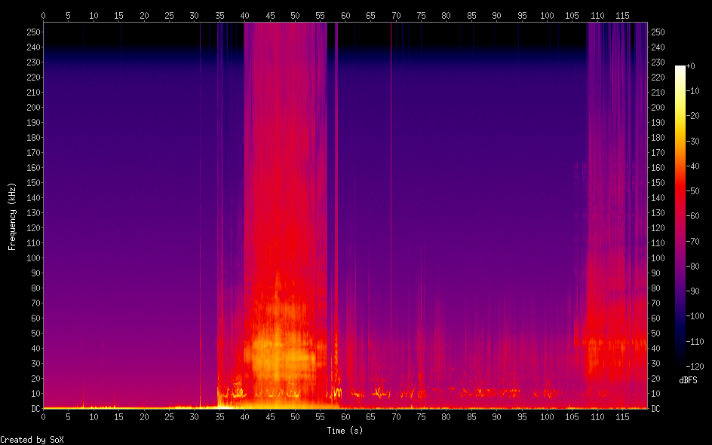Select the 250 tick on left frequency axis

(32, 32)
